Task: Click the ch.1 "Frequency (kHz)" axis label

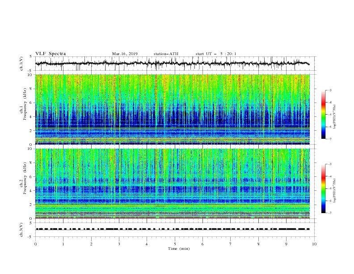Action: click(25, 103)
